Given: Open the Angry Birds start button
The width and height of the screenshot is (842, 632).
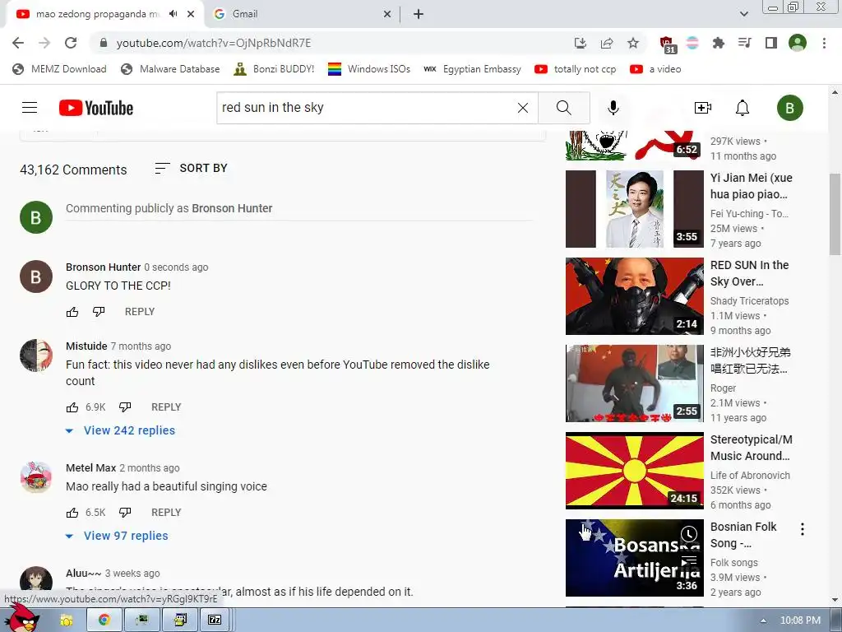Looking at the screenshot, I should click(x=21, y=619).
